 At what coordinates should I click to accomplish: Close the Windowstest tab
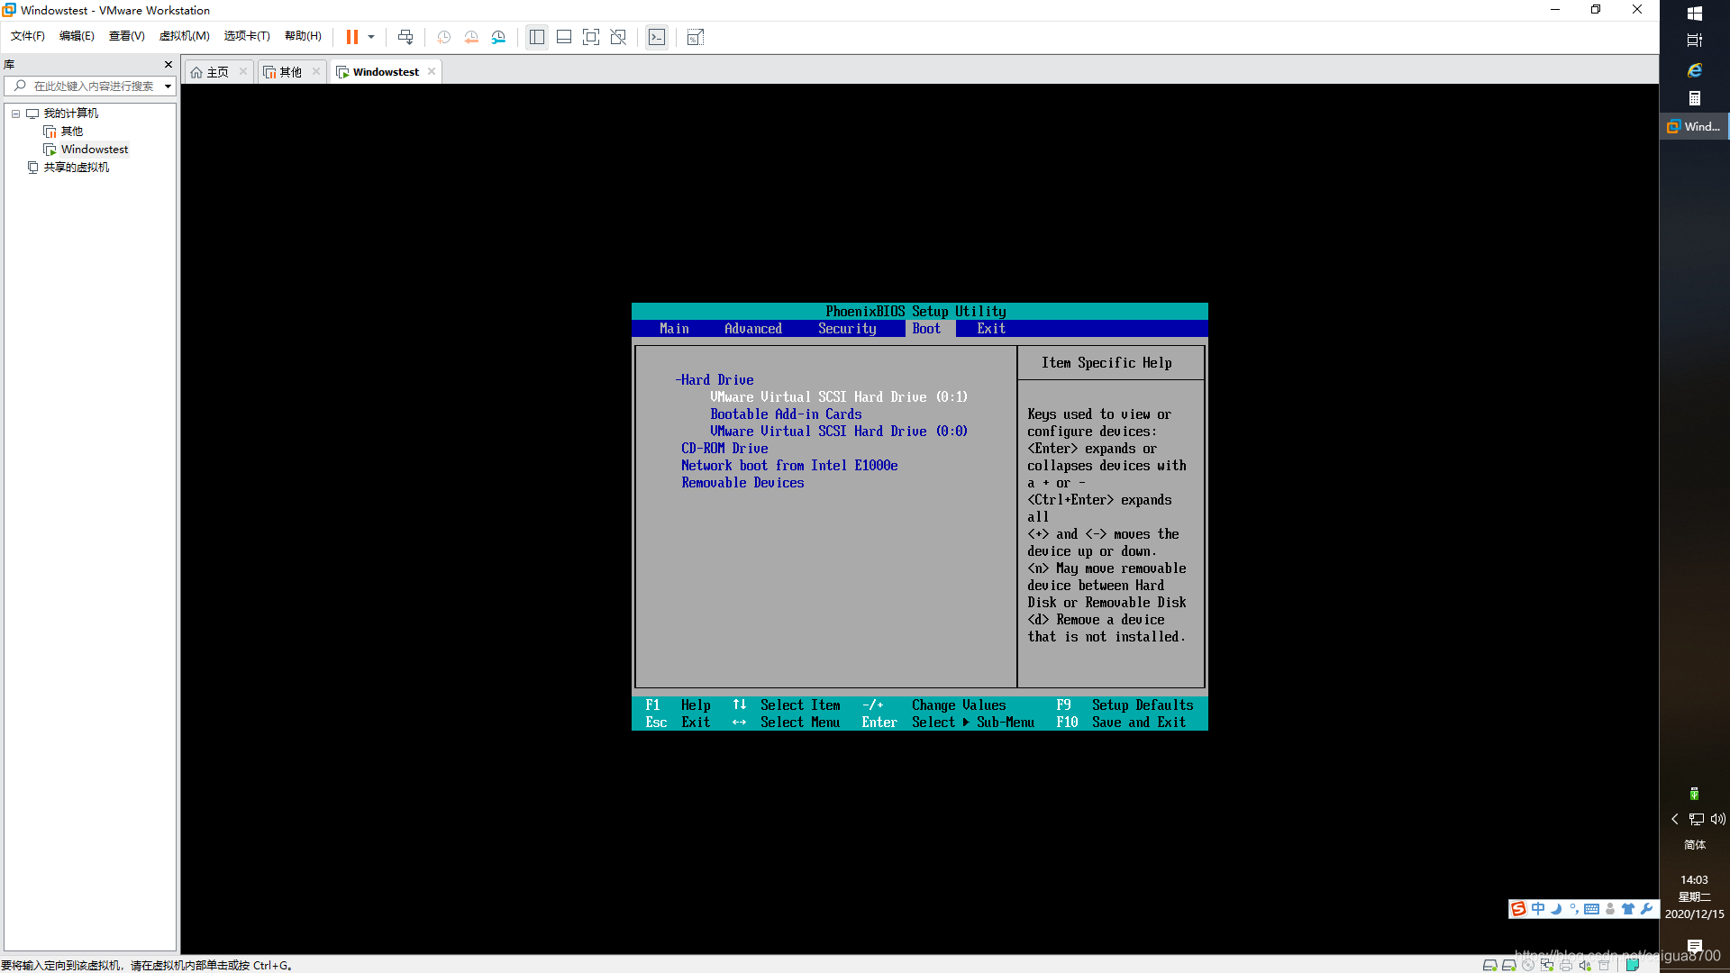(432, 72)
